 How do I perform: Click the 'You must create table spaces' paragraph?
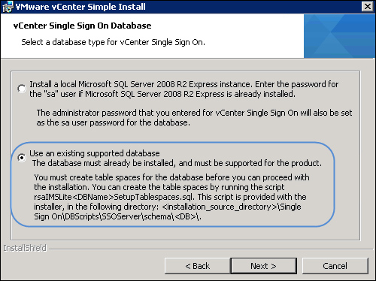click(171, 197)
